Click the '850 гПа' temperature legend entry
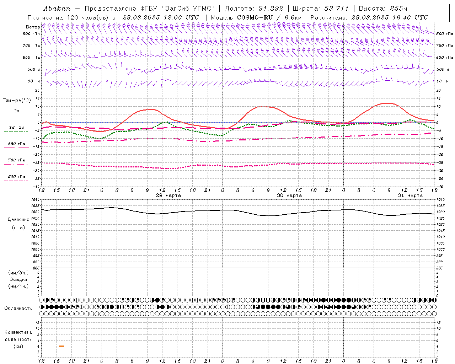The width and height of the screenshot is (455, 364). click(x=17, y=144)
